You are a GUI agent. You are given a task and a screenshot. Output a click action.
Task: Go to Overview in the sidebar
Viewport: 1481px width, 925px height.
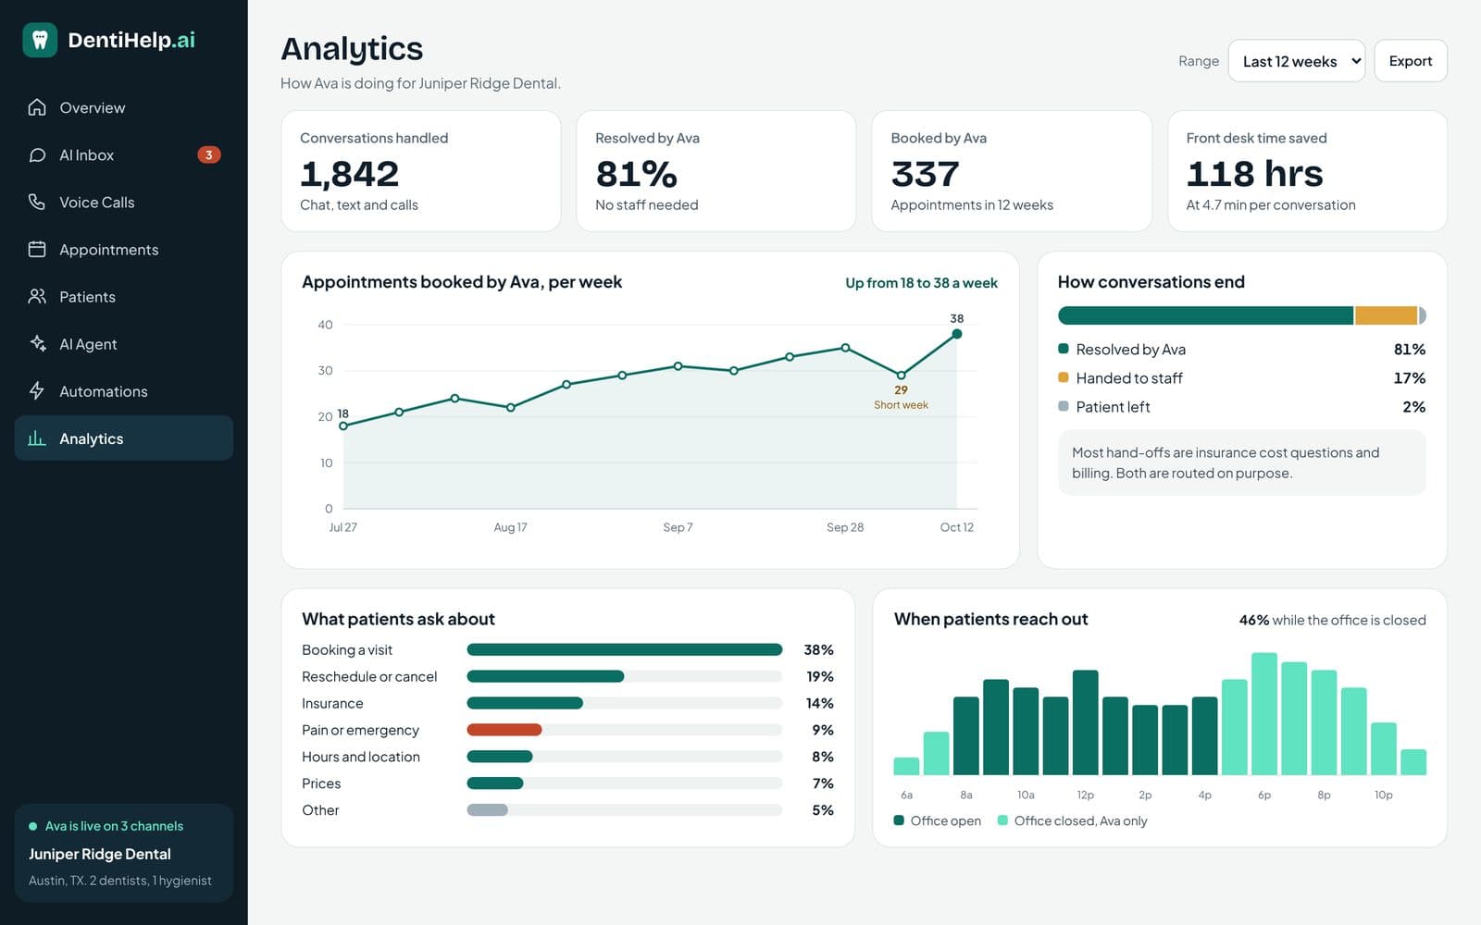tap(124, 107)
